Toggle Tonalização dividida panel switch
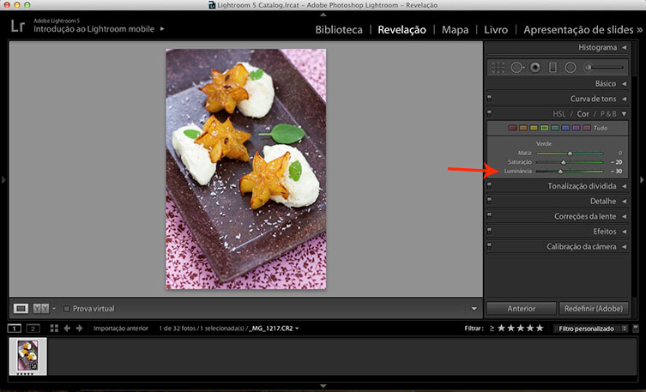The height and width of the screenshot is (392, 646). point(489,185)
